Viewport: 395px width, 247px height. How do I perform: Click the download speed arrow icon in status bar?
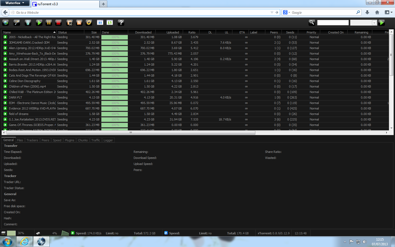point(166,233)
